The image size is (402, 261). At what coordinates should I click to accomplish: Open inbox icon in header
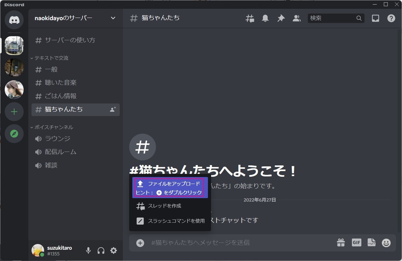coord(376,18)
